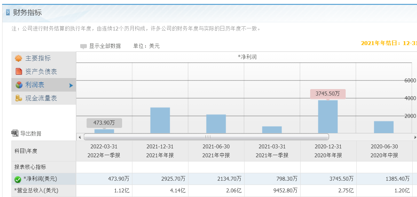Image resolution: width=417 pixels, height=197 pixels.
Task: Click net profit cell 798.30万
Action: (272, 179)
